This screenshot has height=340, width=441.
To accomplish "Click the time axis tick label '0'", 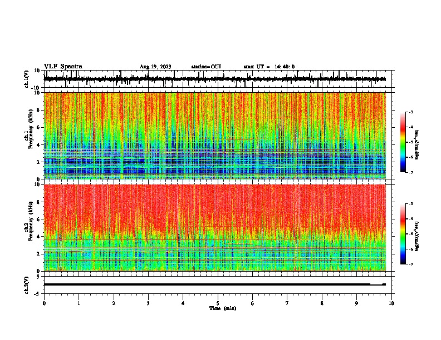I will 44,303.
